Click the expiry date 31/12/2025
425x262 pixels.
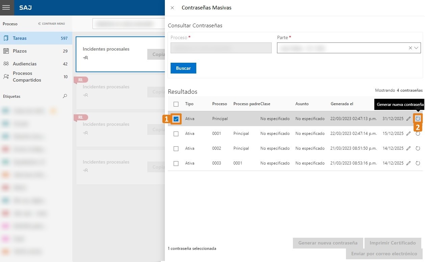393,119
